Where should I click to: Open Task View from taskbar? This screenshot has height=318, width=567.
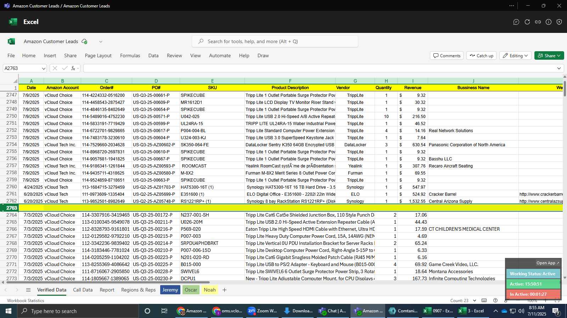pyautogui.click(x=164, y=311)
